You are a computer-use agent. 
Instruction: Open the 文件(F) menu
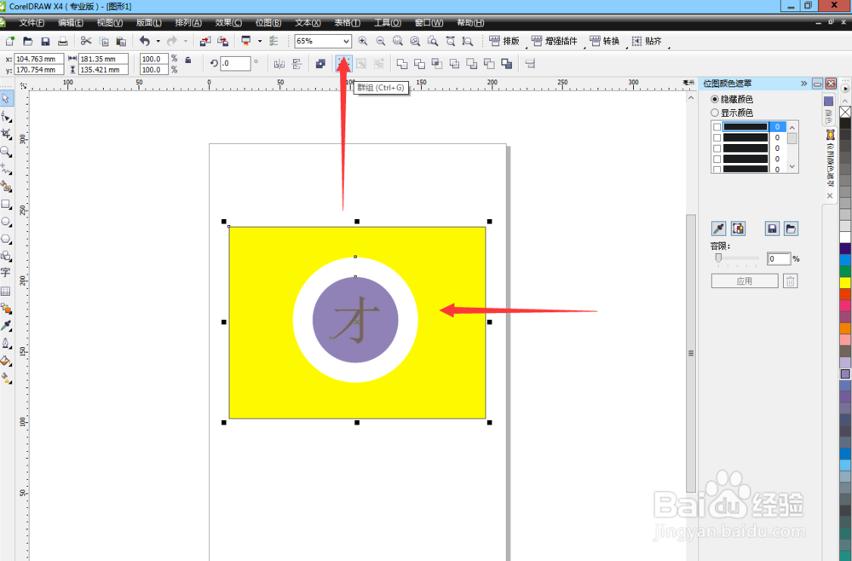tap(32, 23)
